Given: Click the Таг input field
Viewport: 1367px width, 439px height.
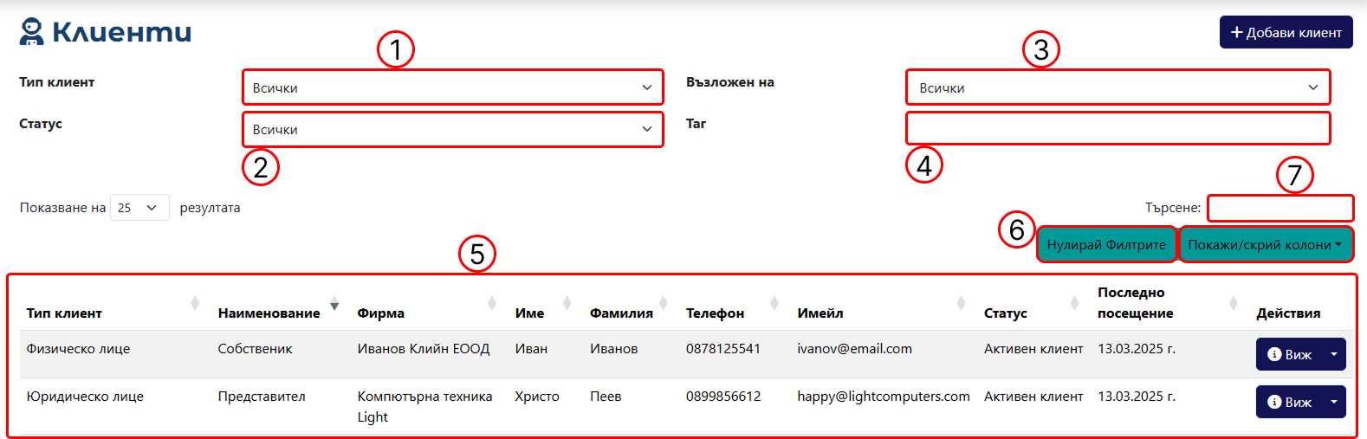Looking at the screenshot, I should point(1118,128).
